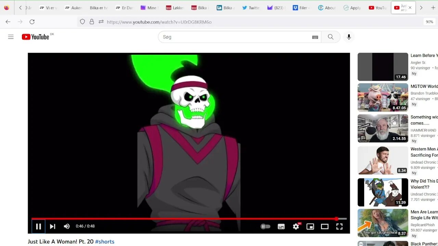
Task: Visit the HAMMERHAND channel name
Action: (423, 130)
